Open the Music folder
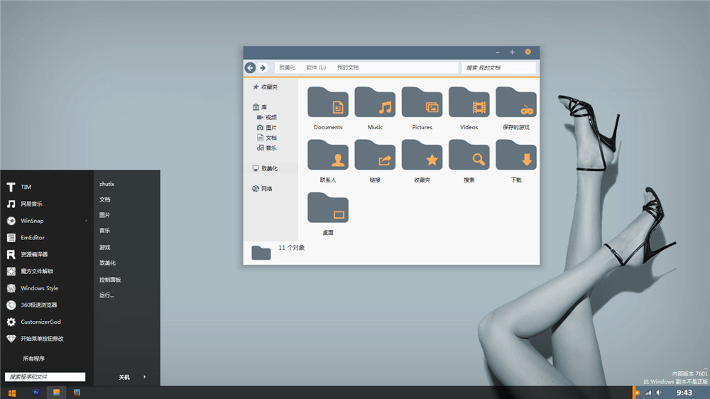This screenshot has height=399, width=710. pos(375,104)
